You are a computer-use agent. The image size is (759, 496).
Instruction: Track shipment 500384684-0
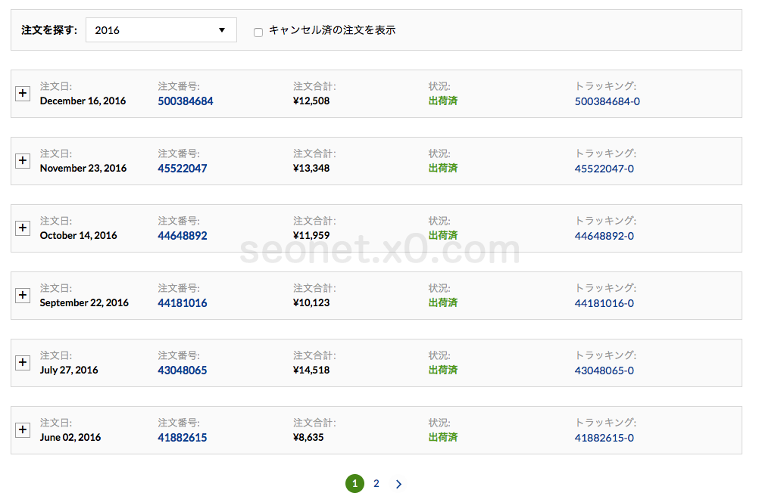click(607, 101)
